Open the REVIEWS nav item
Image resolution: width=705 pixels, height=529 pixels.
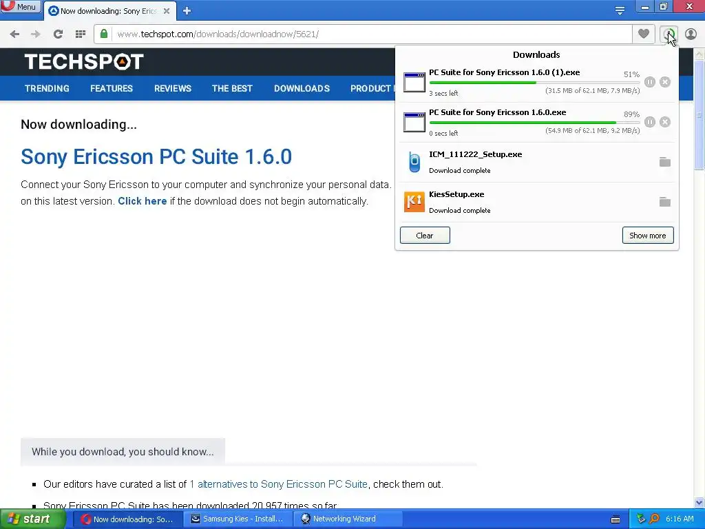click(173, 88)
